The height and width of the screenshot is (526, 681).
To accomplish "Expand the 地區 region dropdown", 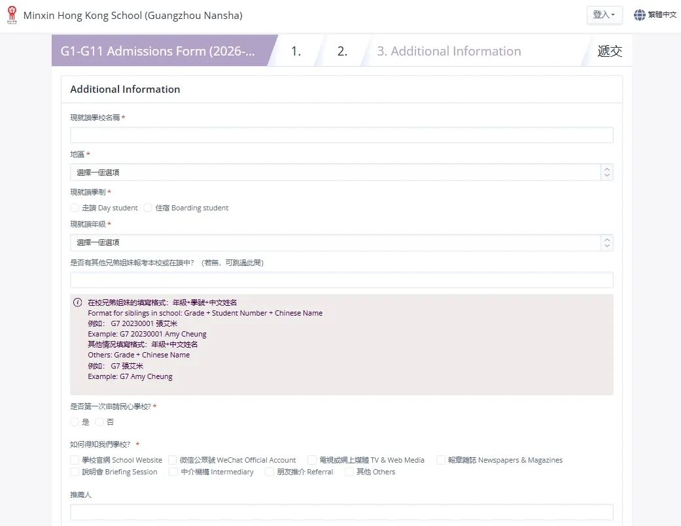I will pos(341,173).
